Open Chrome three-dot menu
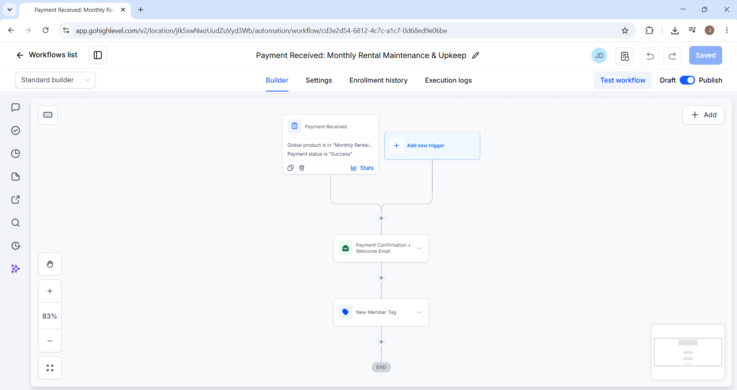737x390 pixels. tap(727, 30)
